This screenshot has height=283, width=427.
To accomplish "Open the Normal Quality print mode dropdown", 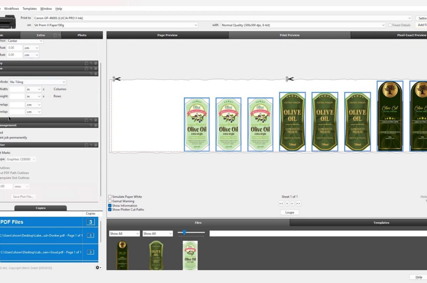I will (x=303, y=25).
